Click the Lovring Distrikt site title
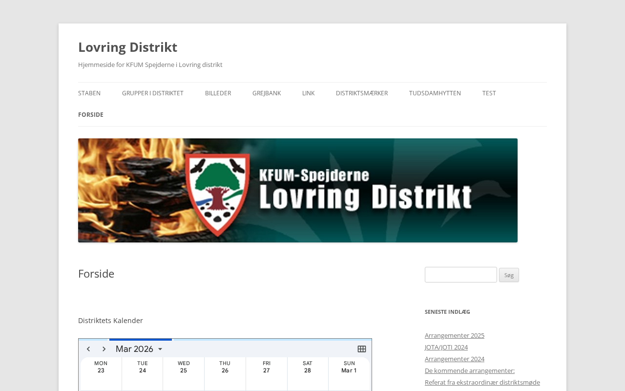The image size is (625, 391). [127, 47]
